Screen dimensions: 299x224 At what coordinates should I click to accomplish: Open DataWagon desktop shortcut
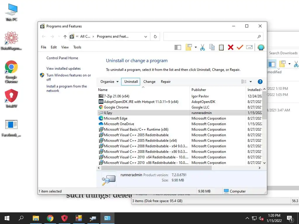click(11, 41)
